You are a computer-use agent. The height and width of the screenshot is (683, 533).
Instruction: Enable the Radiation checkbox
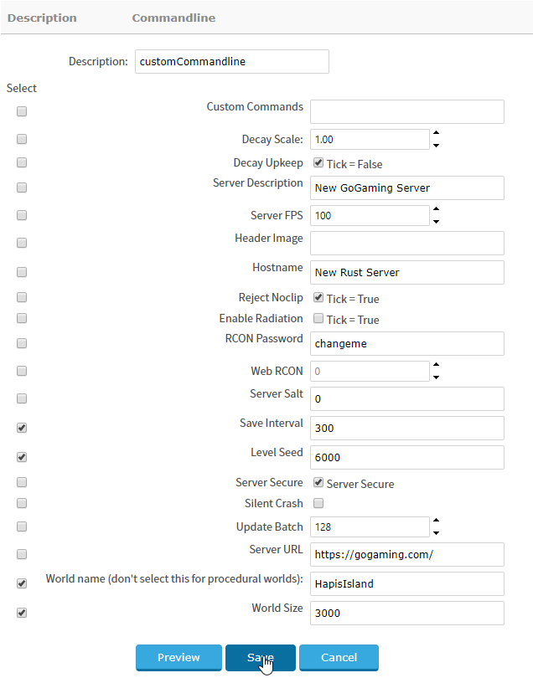(318, 318)
